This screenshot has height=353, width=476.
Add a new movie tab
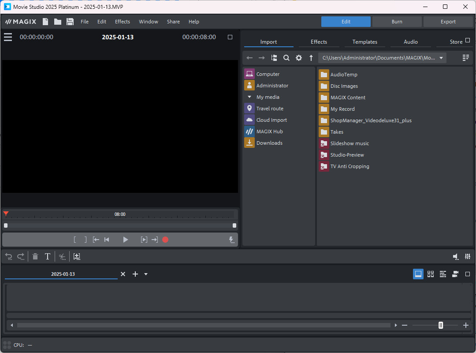(135, 274)
